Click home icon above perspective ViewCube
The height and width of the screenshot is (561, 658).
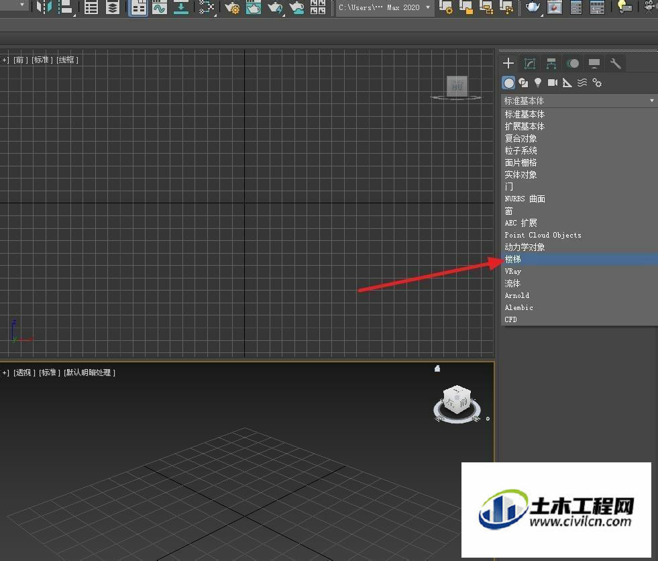click(437, 368)
